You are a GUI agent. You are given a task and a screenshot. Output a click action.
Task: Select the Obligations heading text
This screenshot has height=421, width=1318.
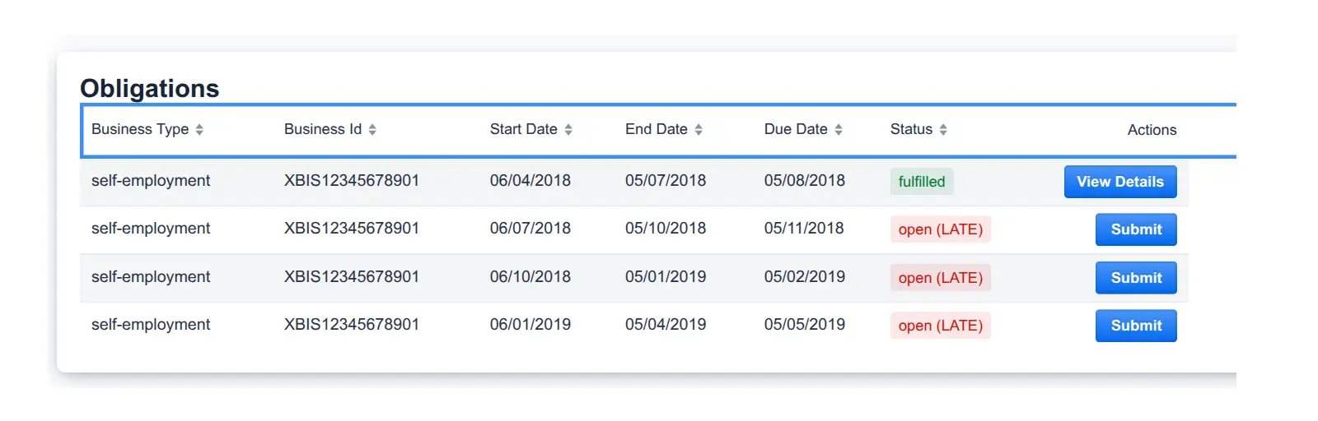click(149, 88)
